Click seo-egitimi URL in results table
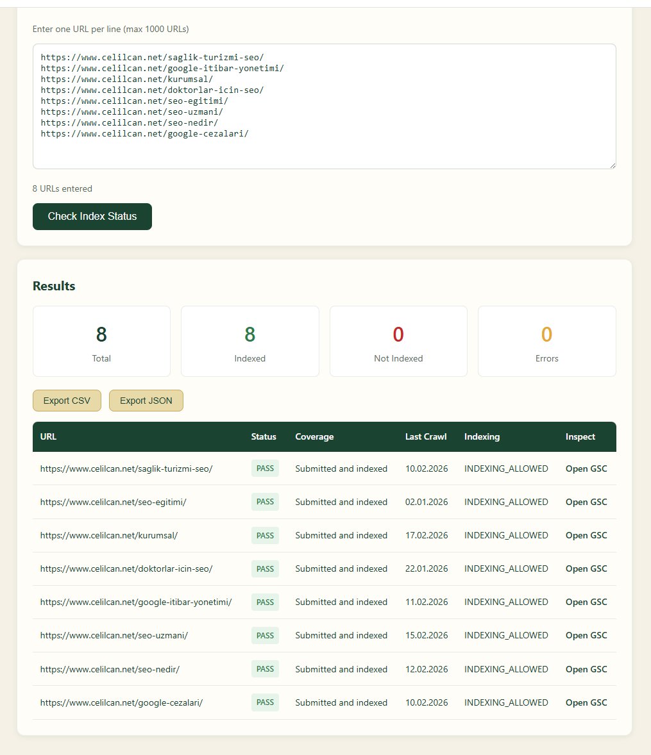Image resolution: width=651 pixels, height=755 pixels. [114, 502]
